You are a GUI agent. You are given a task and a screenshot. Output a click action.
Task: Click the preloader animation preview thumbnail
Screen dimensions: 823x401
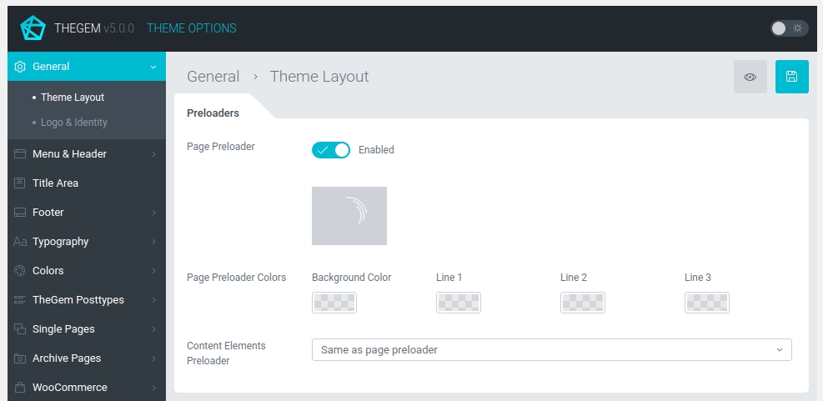(349, 216)
